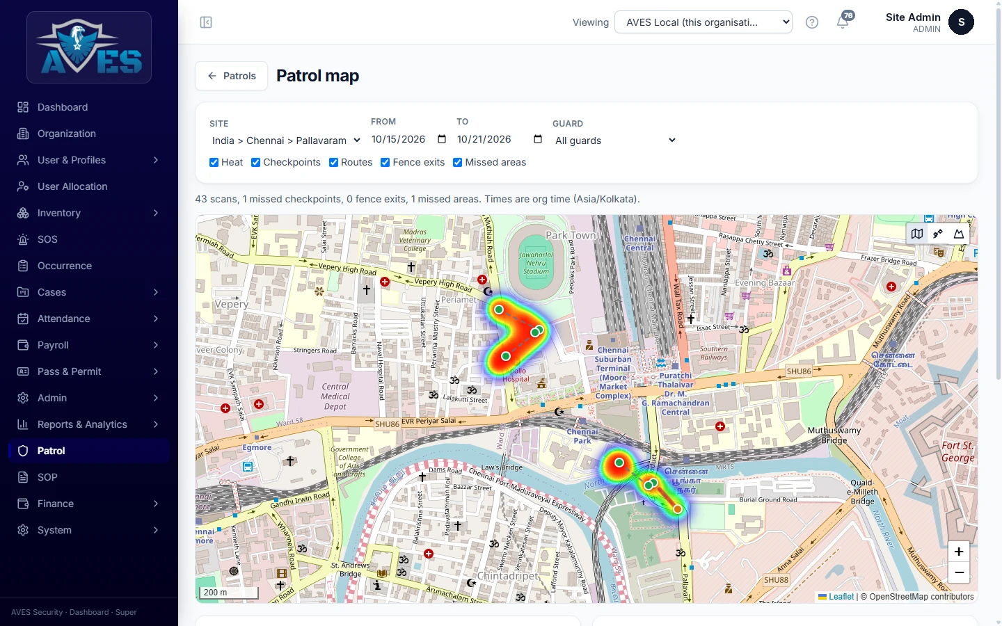Open the Patrol menu item
1002x626 pixels.
[x=89, y=451]
